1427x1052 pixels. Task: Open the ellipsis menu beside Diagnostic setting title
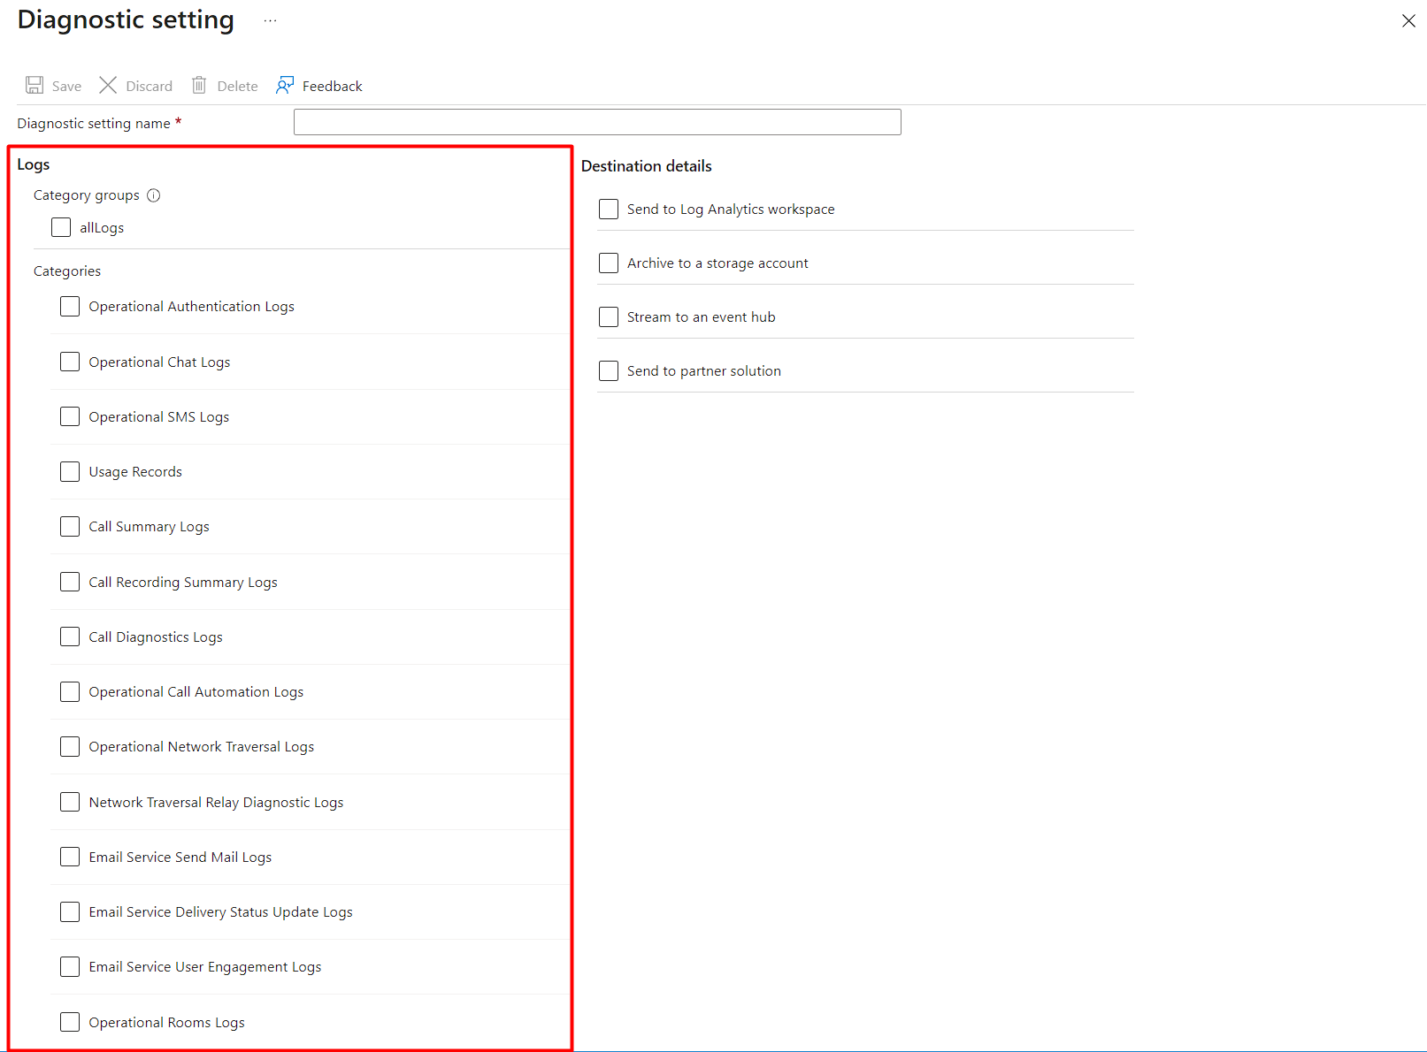tap(270, 20)
